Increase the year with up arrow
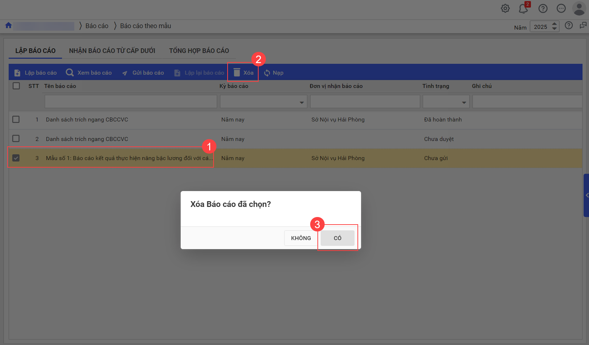The height and width of the screenshot is (345, 589). click(555, 24)
